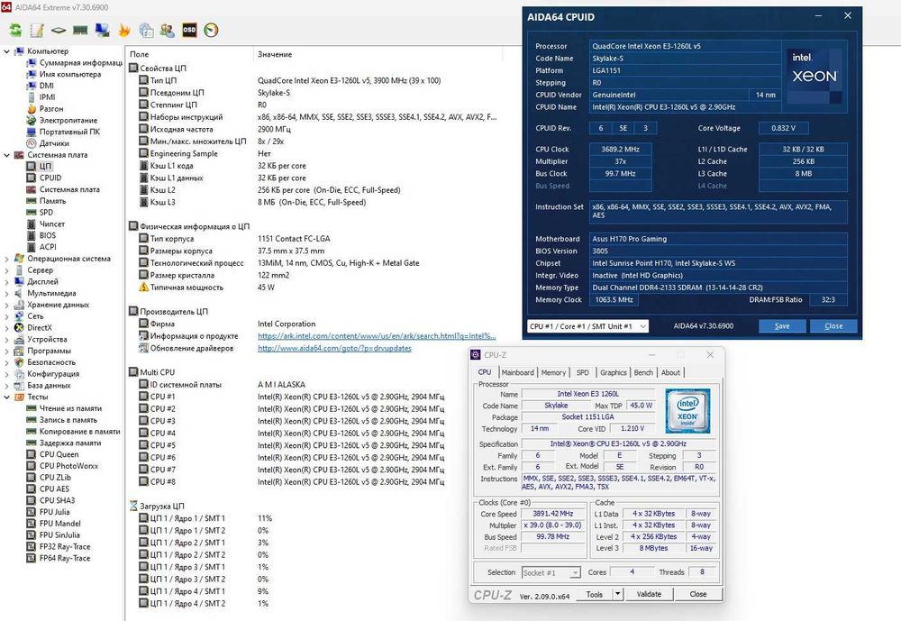Screen dimensions: 901x621
Task: Open ACPI tree entry
Action: [x=48, y=247]
